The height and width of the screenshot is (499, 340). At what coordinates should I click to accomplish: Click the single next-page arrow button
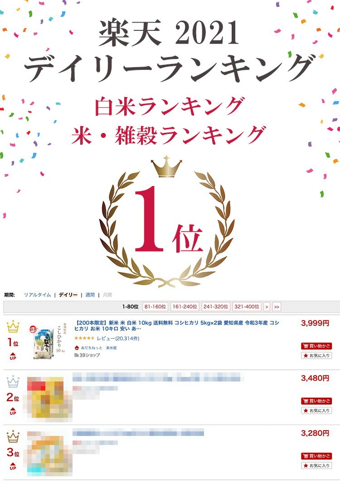pyautogui.click(x=267, y=307)
